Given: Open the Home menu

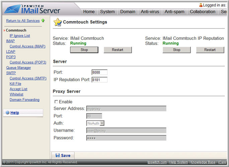Looking at the screenshot, I should (x=89, y=12).
